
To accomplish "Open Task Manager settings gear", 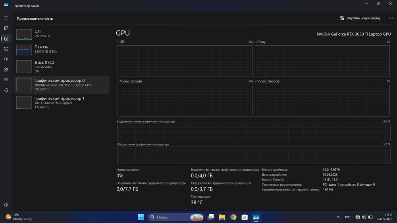I will 6,205.
